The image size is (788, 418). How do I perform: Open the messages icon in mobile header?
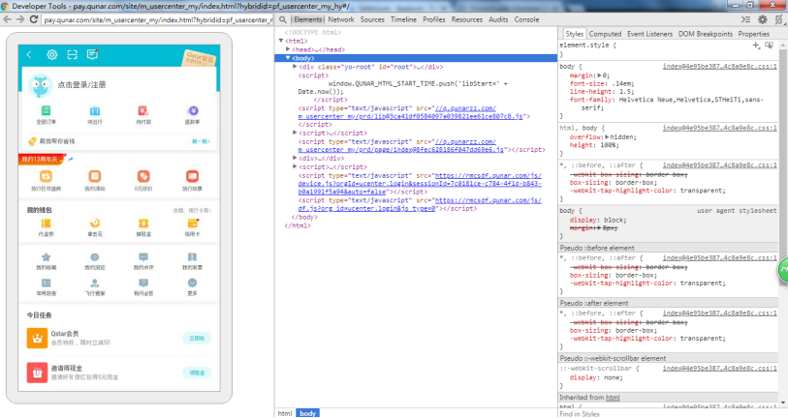pos(92,55)
